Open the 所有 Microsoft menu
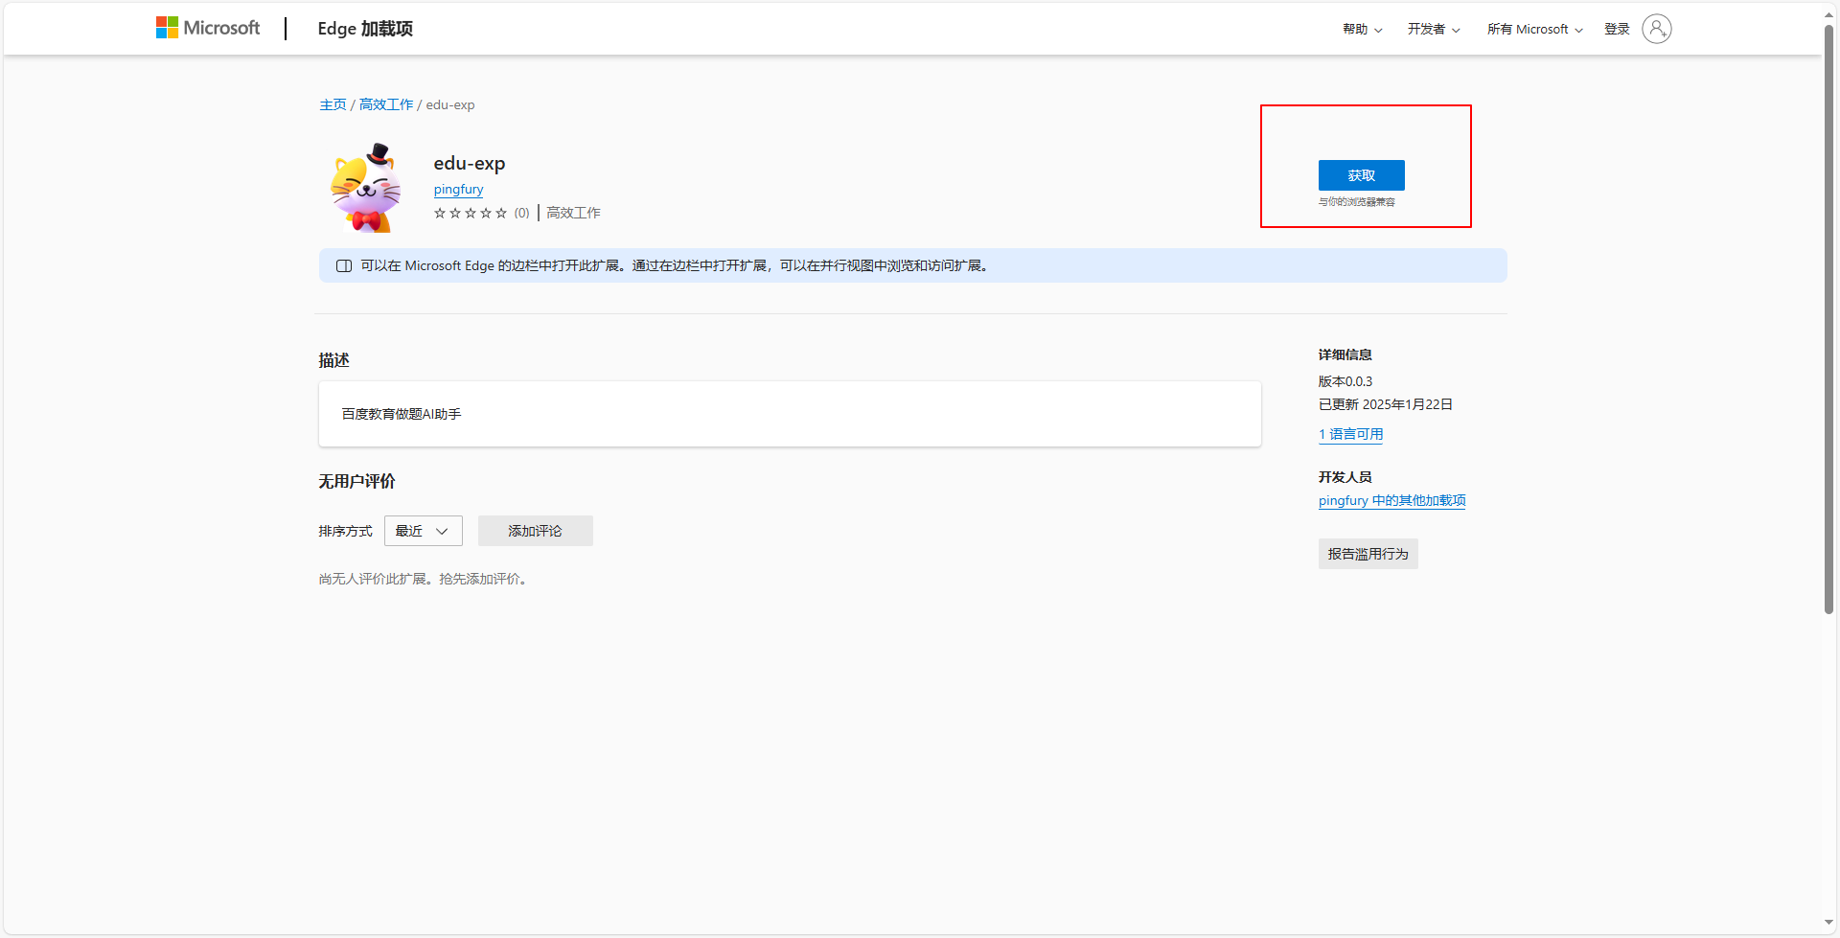1840x938 pixels. click(x=1534, y=30)
